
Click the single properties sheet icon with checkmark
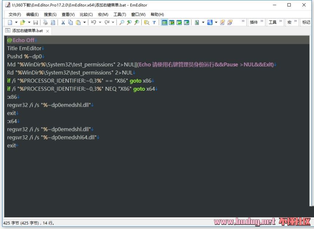point(222,22)
